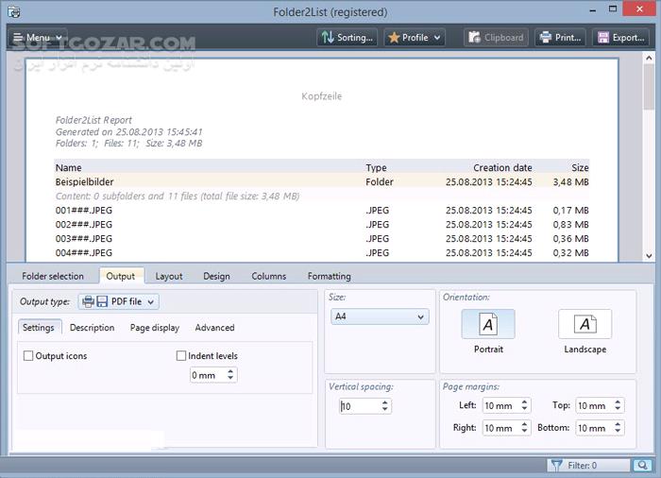Click the preview scrollbar up arrow
Screen dimensions: 661x478
[x=650, y=59]
